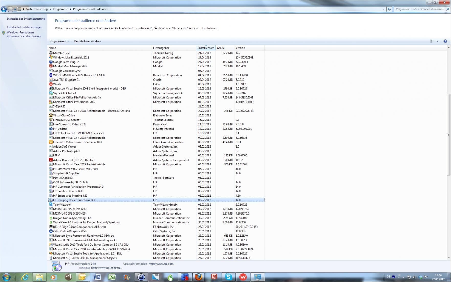Viewport: 451px width, 282px height.
Task: Select the Citrix Online Plug-in icon
Action: click(x=51, y=231)
